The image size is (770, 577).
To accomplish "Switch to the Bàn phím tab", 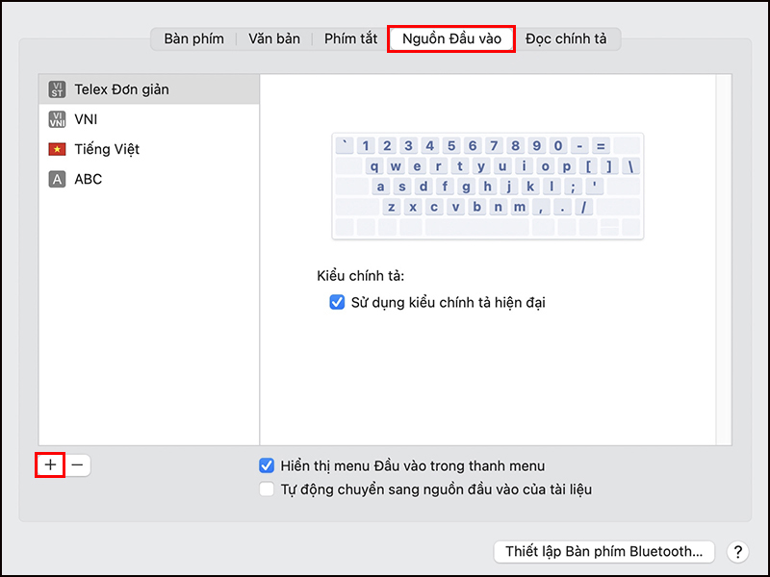I will (x=194, y=38).
